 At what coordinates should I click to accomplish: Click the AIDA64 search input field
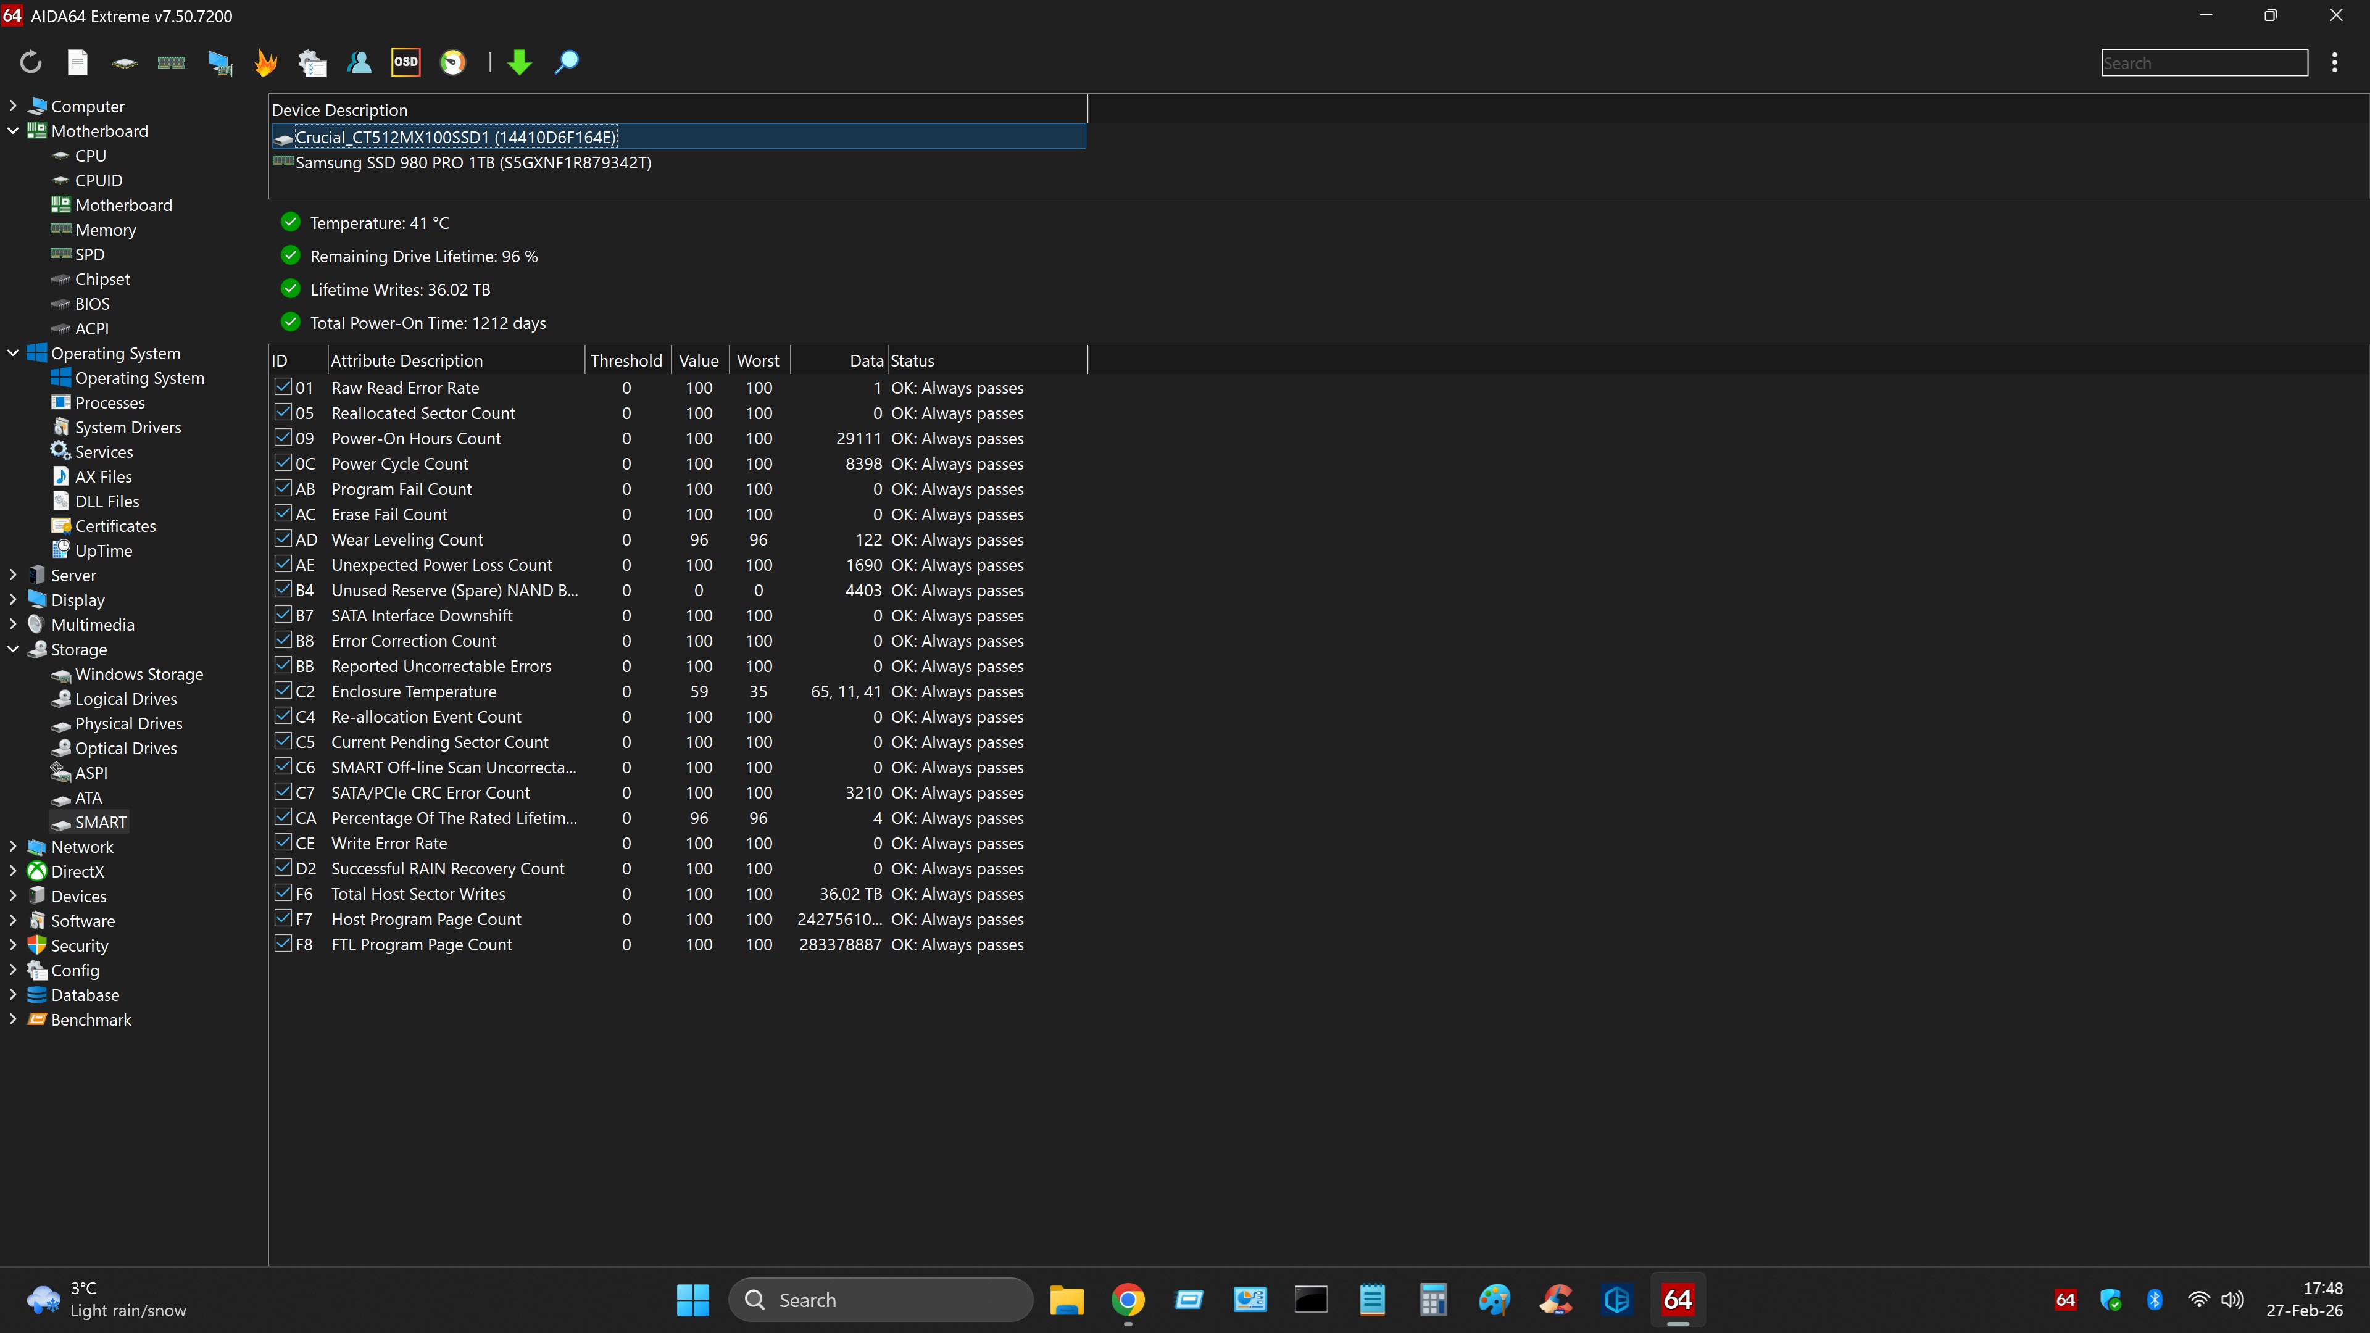[2203, 62]
